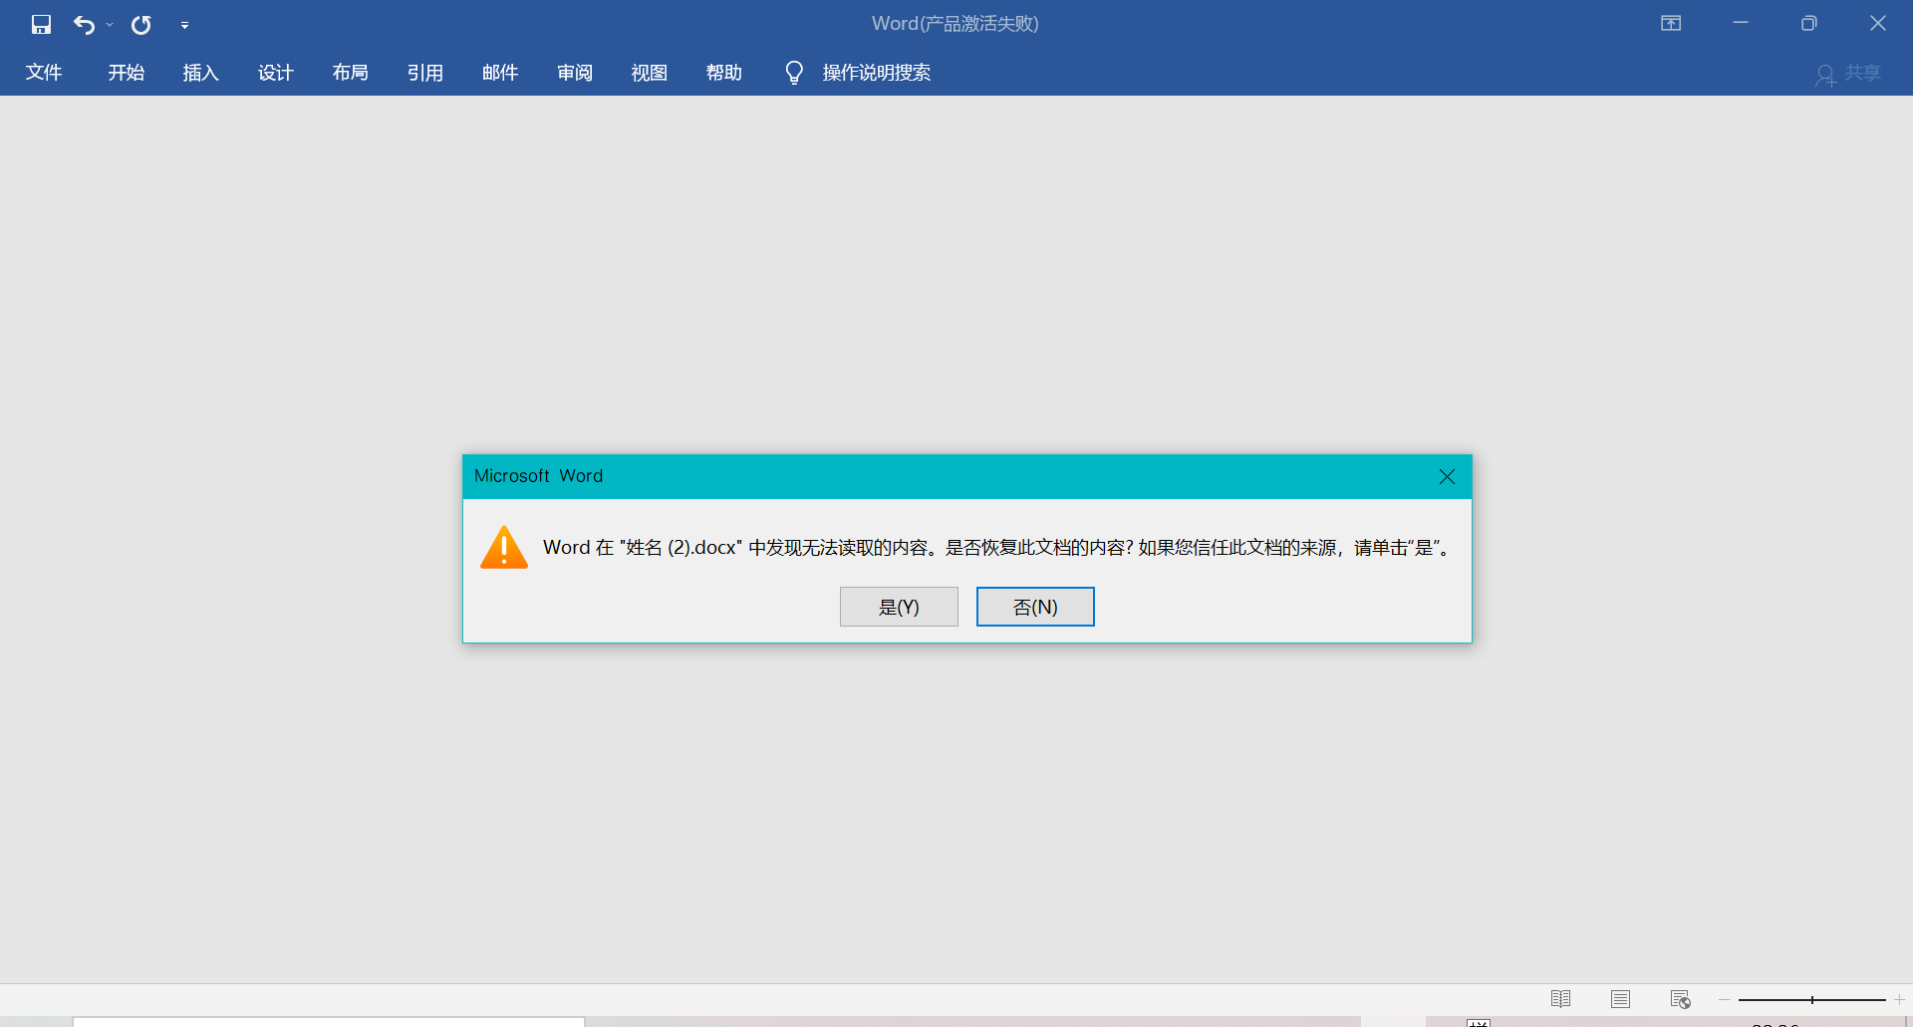Open the 审阅 ribbon tab

pos(575,73)
